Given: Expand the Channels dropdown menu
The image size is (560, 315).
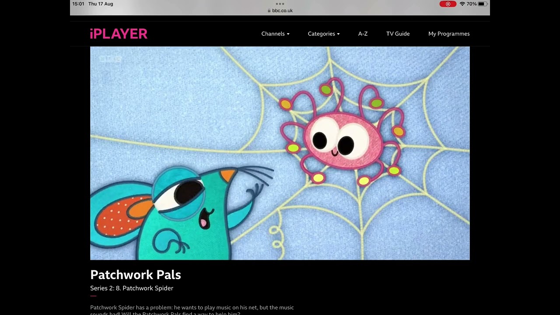Looking at the screenshot, I should tap(275, 34).
